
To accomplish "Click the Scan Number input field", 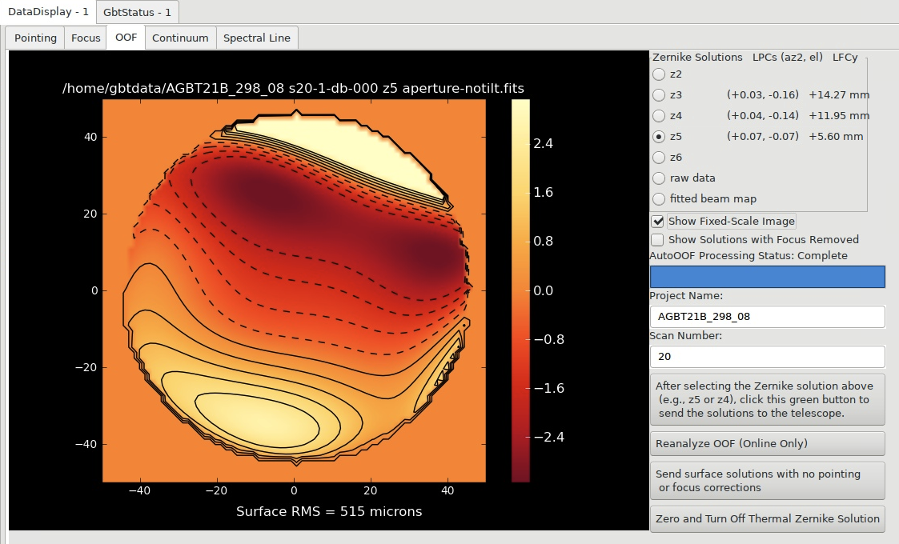I will [x=767, y=357].
